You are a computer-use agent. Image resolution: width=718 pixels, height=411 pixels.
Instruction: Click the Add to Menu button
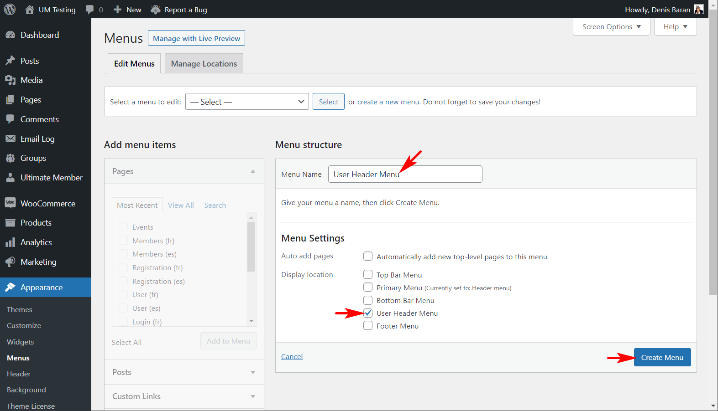pyautogui.click(x=228, y=341)
